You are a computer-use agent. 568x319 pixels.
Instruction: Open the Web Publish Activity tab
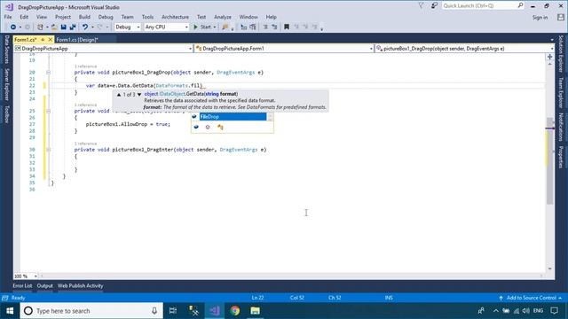pyautogui.click(x=80, y=285)
